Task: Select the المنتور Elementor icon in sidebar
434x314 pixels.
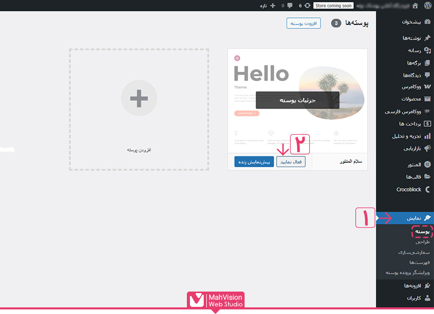Action: [x=427, y=165]
